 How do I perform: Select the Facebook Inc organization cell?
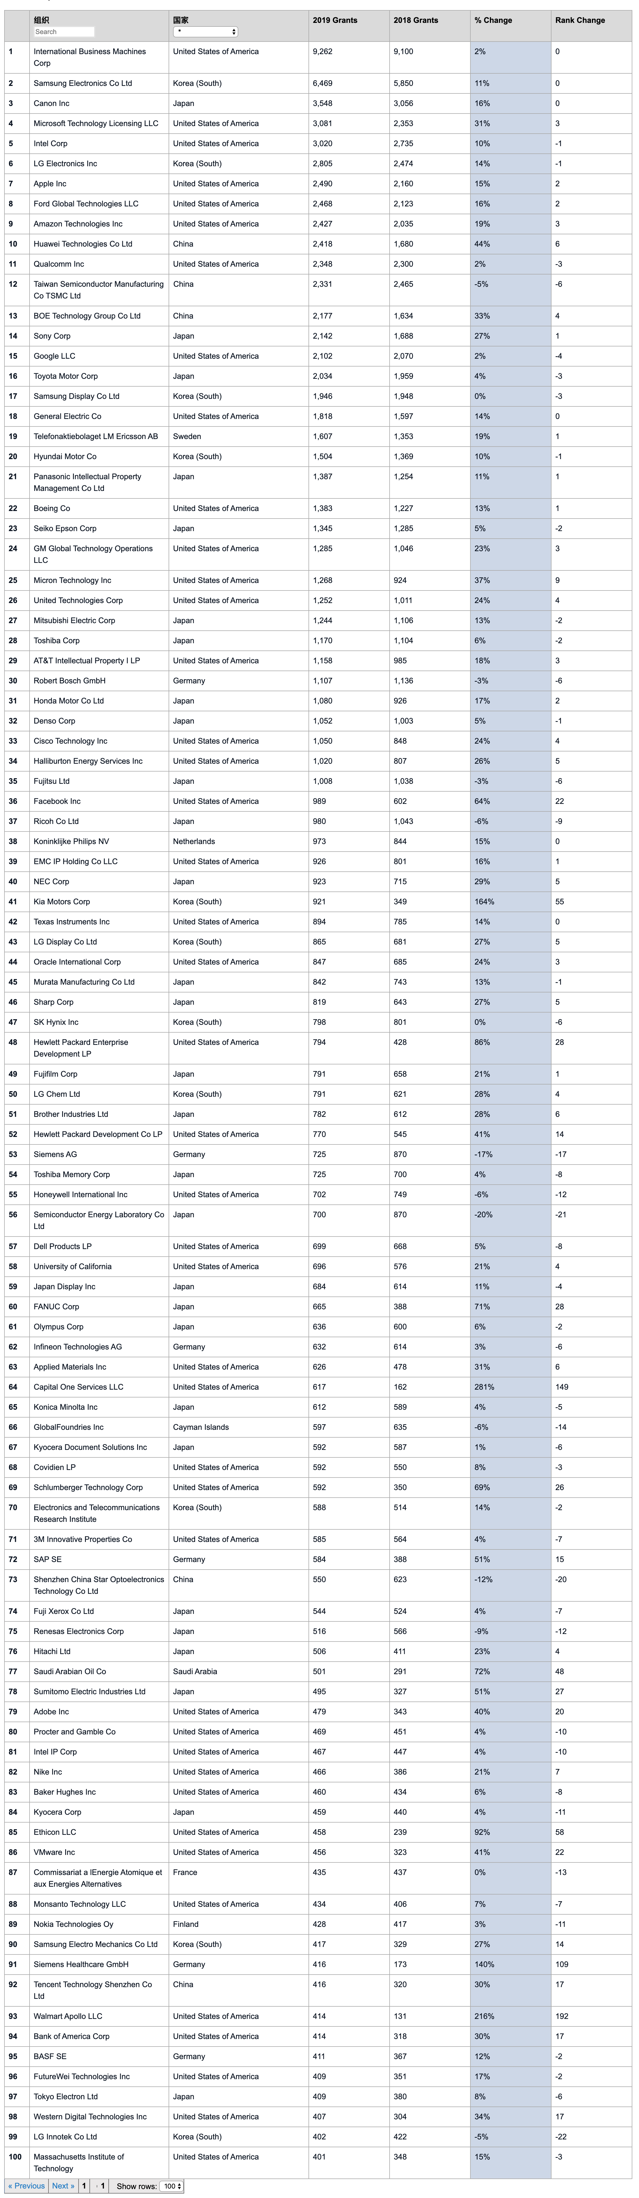pos(57,801)
